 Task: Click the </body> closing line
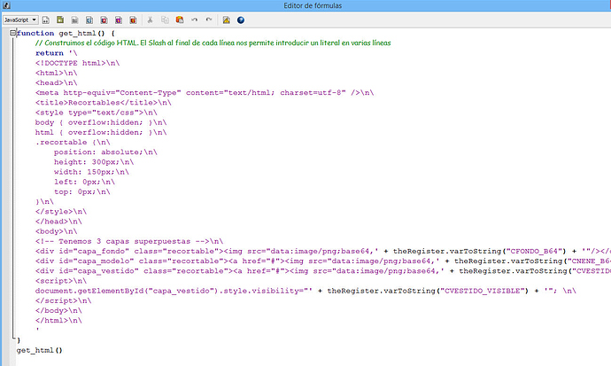58,311
